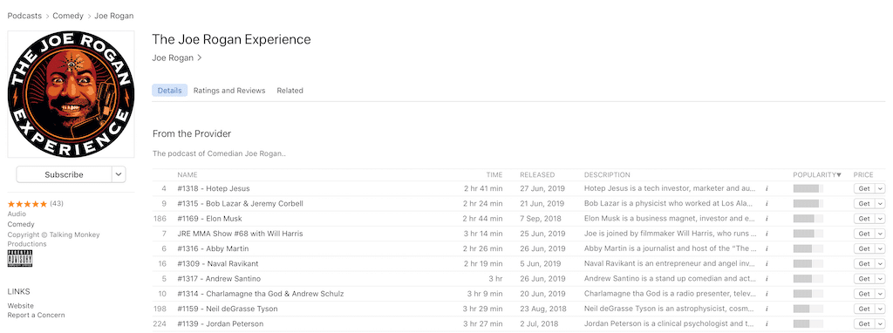Image resolution: width=893 pixels, height=333 pixels.
Task: Get the #1159 Neil deGrasse Tyson episode
Action: 864,309
